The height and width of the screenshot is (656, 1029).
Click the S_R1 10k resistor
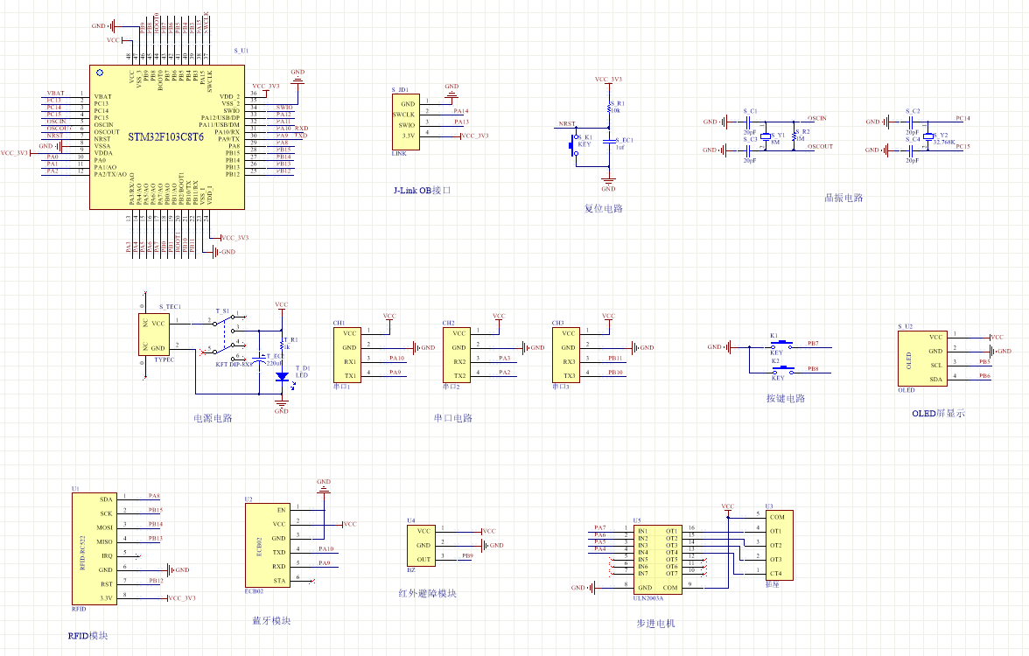click(x=611, y=107)
